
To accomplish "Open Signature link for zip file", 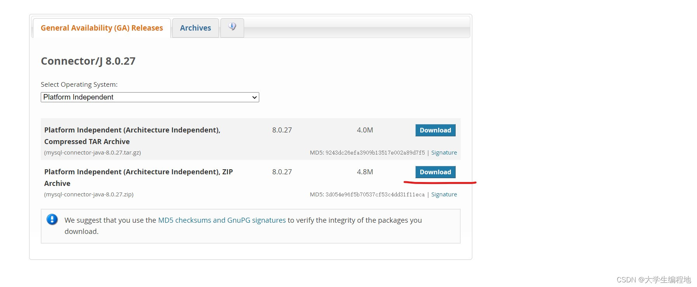I will coord(444,194).
